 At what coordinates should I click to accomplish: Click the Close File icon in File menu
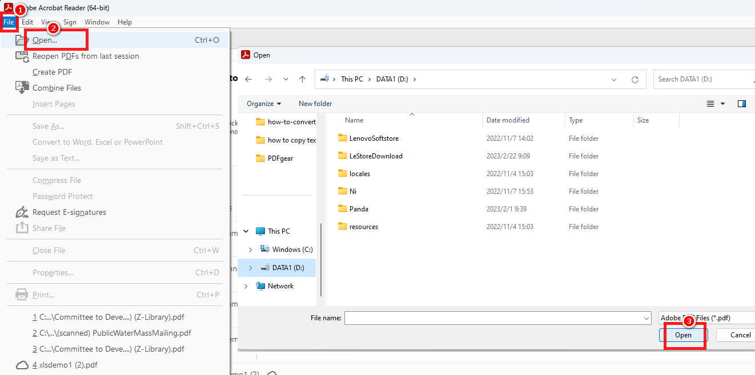[x=22, y=250]
